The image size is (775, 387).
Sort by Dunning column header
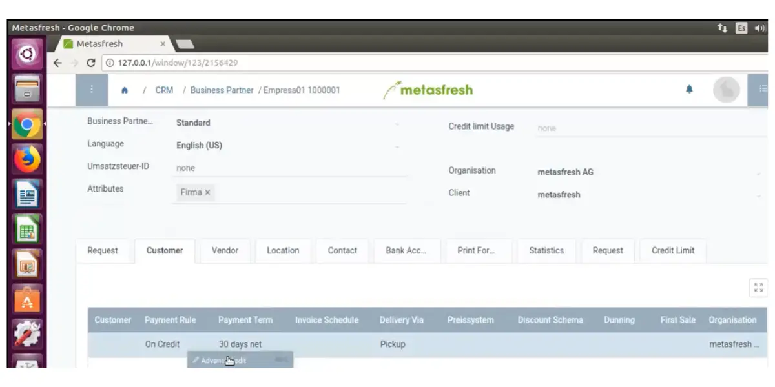[x=619, y=320]
